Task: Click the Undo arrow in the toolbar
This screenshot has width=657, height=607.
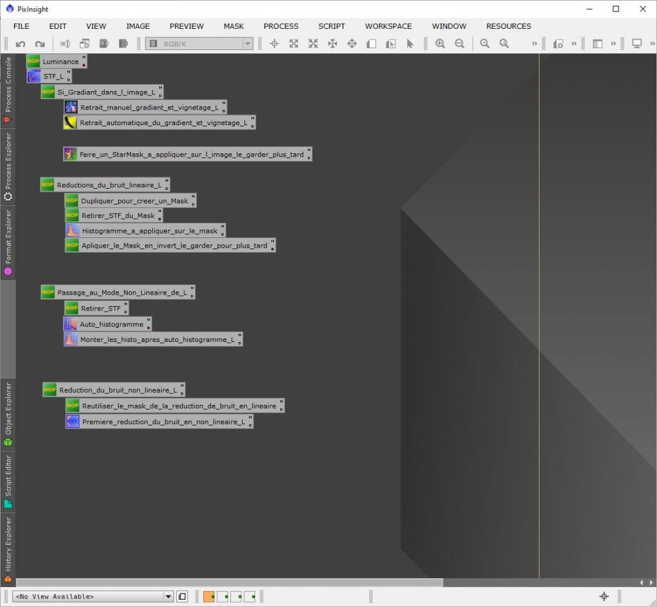Action: tap(21, 44)
